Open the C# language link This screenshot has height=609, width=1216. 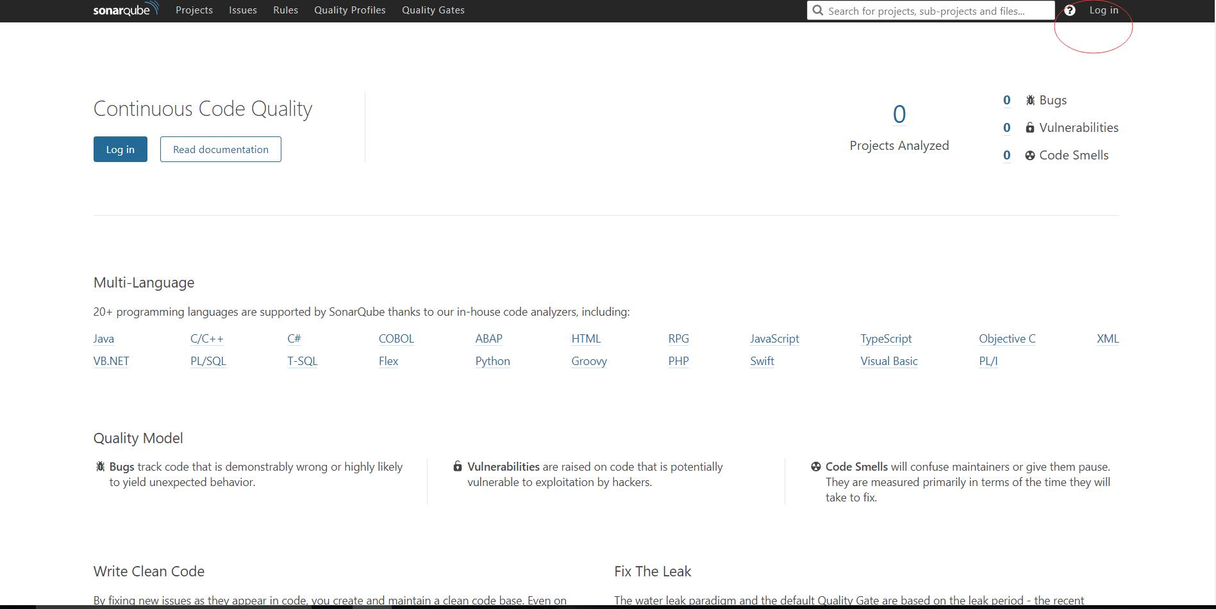tap(294, 339)
